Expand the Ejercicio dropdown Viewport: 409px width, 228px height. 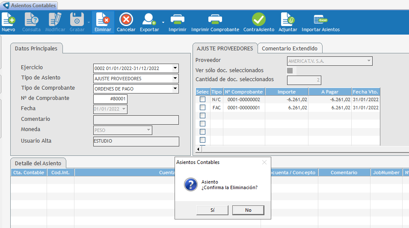(x=175, y=68)
